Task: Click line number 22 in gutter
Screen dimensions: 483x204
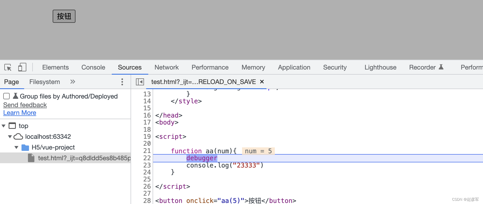Action: click(147, 158)
